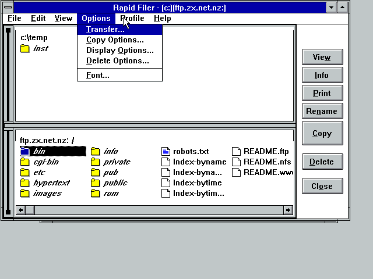Viewport: 373px width, 279px height.
Task: Select the hypertext folder name
Action: (x=51, y=183)
